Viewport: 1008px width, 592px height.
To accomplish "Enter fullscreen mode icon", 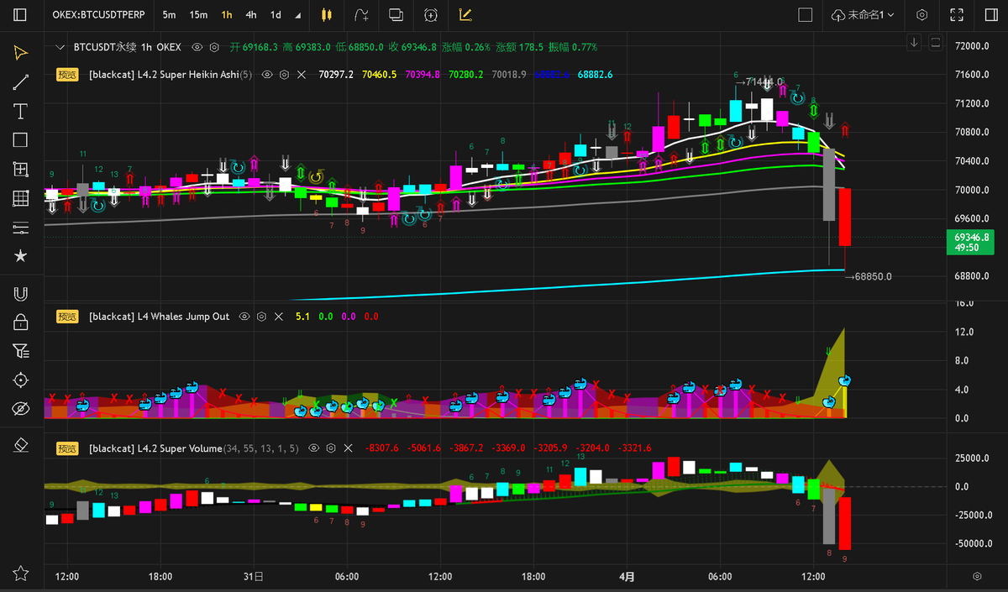I will (x=956, y=15).
